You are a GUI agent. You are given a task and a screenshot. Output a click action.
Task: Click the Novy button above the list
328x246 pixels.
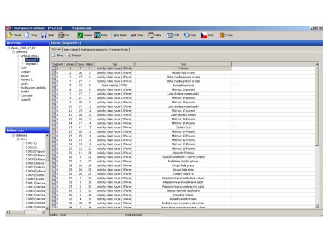[x=57, y=55]
